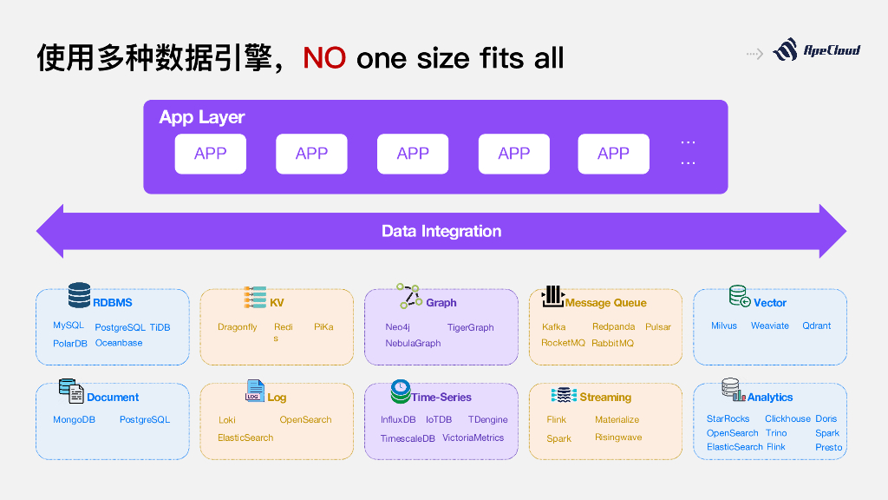Click the Streaming waves icon

(564, 395)
